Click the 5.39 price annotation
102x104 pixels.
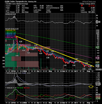tap(36, 45)
